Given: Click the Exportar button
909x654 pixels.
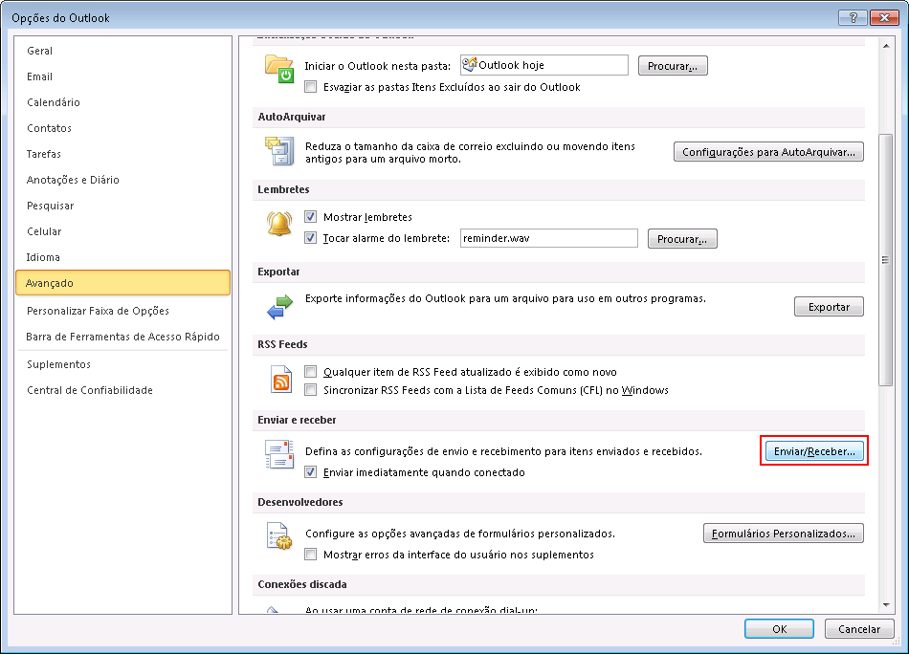Looking at the screenshot, I should pos(829,307).
